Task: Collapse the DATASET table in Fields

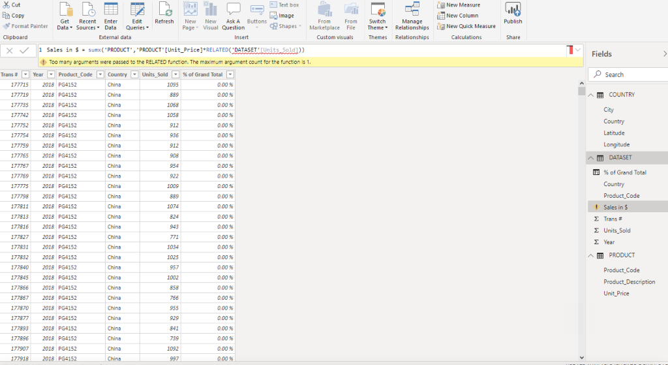Action: [x=591, y=158]
